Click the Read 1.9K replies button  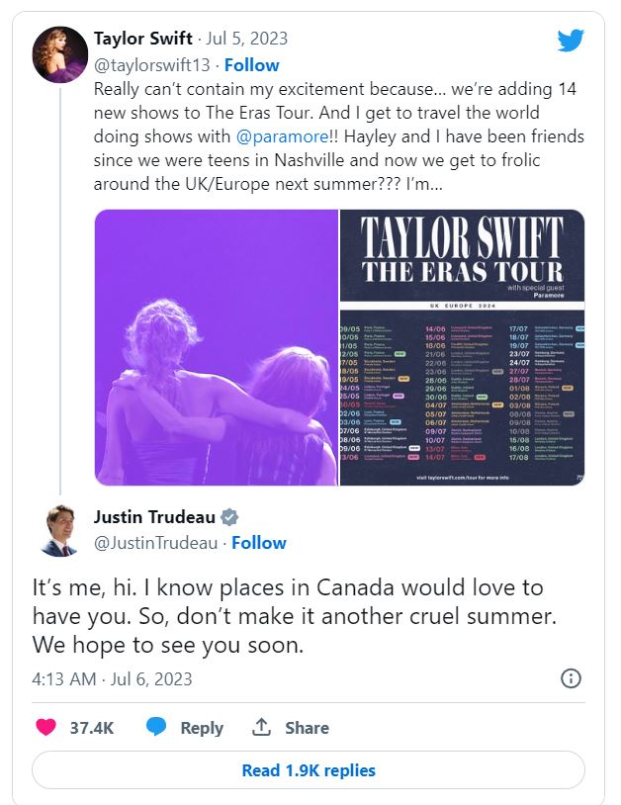pyautogui.click(x=309, y=770)
